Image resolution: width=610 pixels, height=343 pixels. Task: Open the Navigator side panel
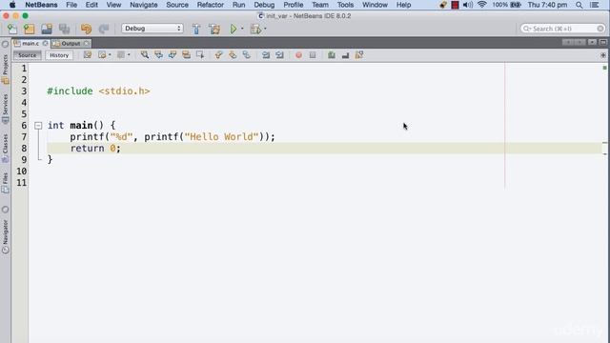point(5,236)
